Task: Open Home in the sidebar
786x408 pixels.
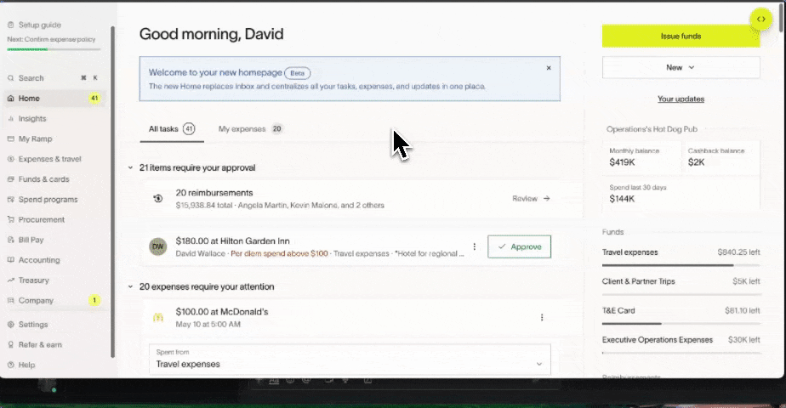Action: [x=54, y=98]
